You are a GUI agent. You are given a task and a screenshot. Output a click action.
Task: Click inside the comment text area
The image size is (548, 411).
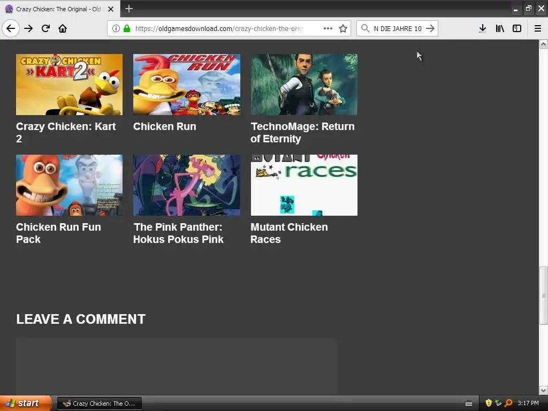[x=177, y=366]
